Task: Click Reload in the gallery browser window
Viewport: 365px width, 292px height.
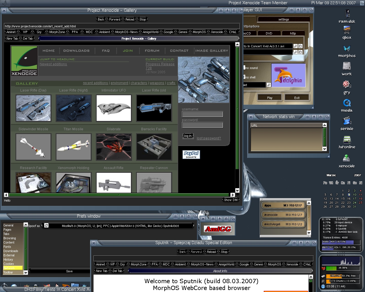Action: 130,19
